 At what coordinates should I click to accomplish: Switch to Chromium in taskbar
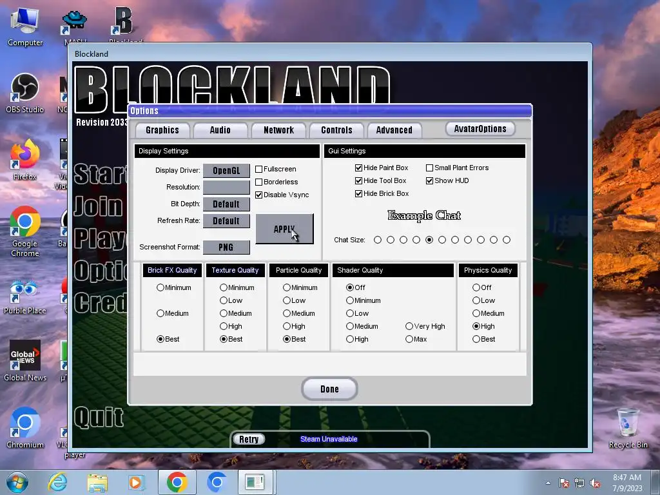click(x=217, y=482)
